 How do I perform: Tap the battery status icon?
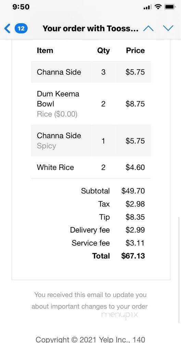[170, 7]
